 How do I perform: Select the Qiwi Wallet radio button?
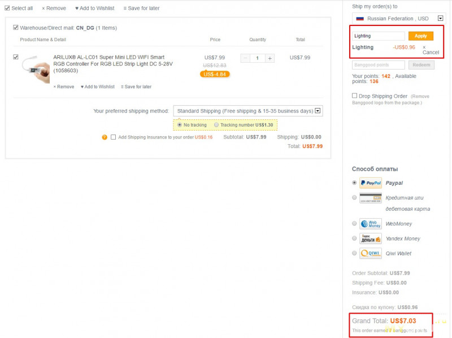(x=354, y=253)
